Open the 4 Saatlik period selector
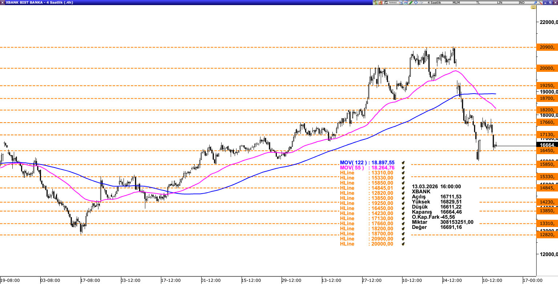 (434, 3)
